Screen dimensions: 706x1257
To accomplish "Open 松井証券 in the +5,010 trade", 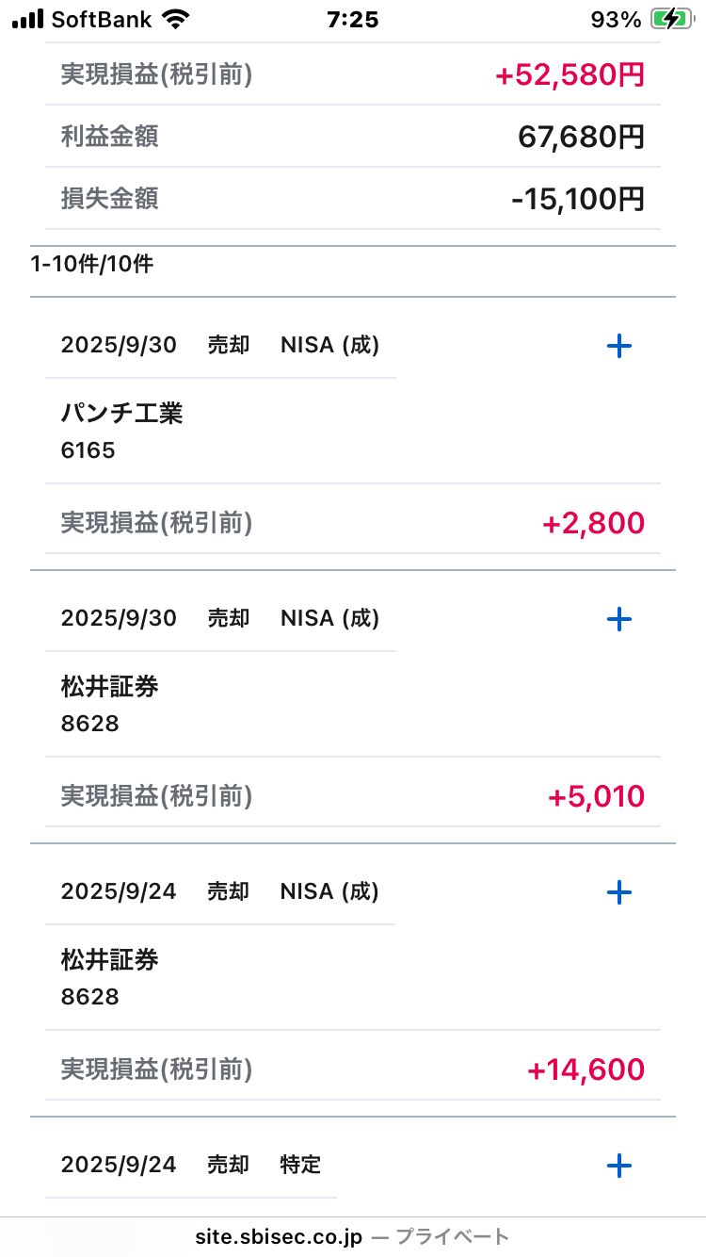I will (x=109, y=687).
